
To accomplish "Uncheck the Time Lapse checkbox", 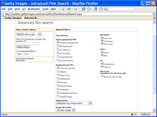I will [102, 41].
